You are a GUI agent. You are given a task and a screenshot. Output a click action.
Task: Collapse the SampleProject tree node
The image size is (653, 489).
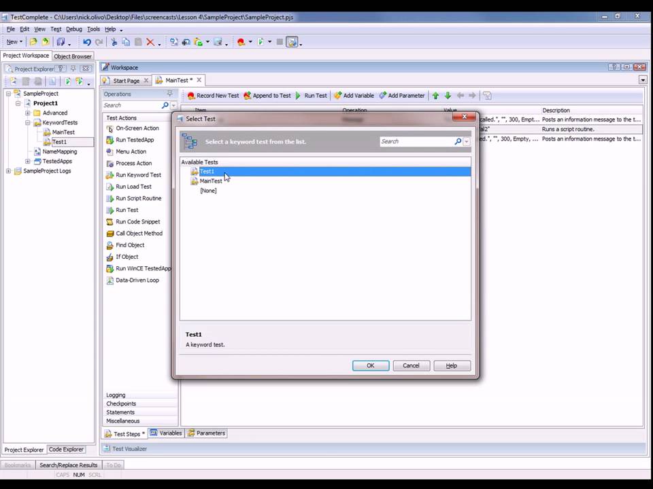coord(8,94)
